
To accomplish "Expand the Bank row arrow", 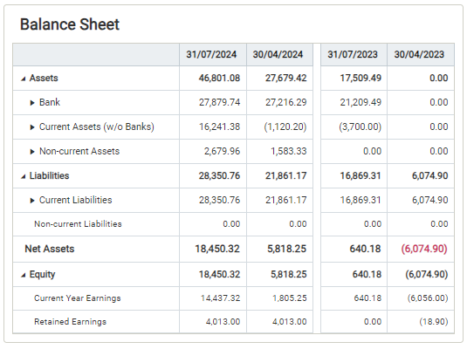I will (x=32, y=103).
